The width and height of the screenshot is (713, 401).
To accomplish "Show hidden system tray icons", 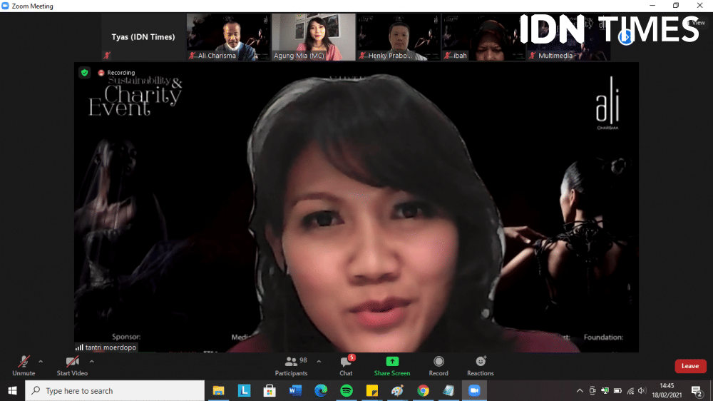I will tap(580, 391).
